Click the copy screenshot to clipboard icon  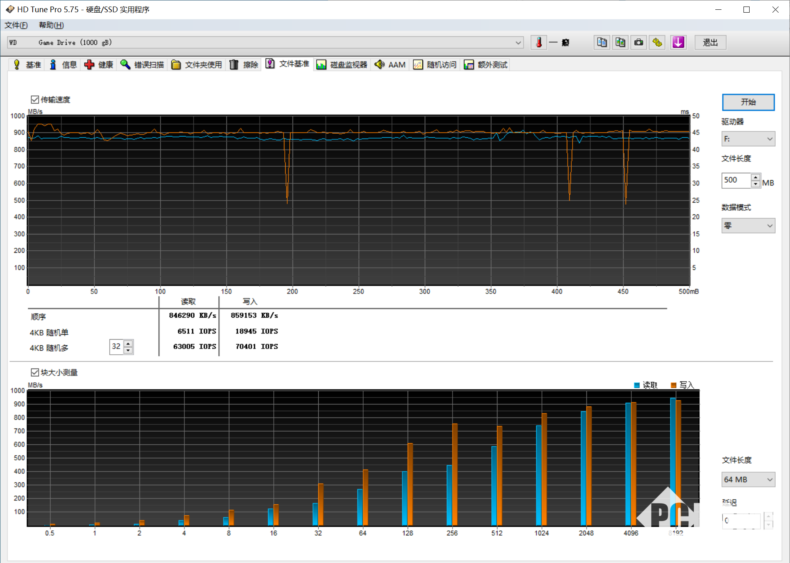620,42
